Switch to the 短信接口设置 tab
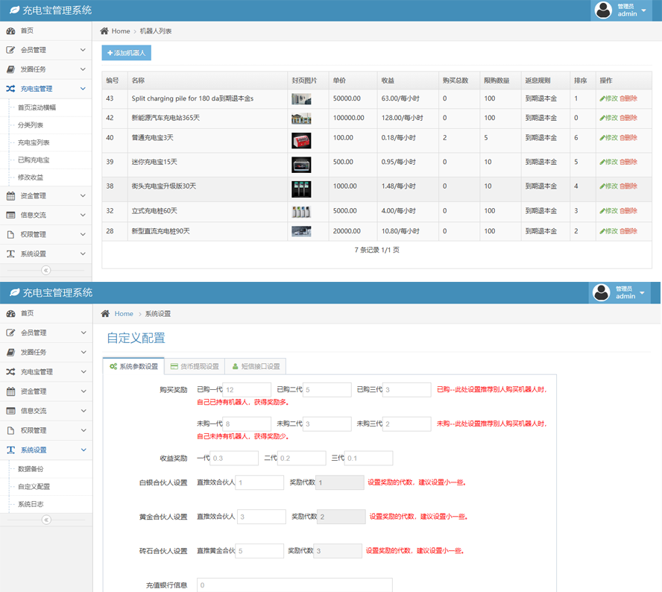The height and width of the screenshot is (592, 662). [256, 367]
